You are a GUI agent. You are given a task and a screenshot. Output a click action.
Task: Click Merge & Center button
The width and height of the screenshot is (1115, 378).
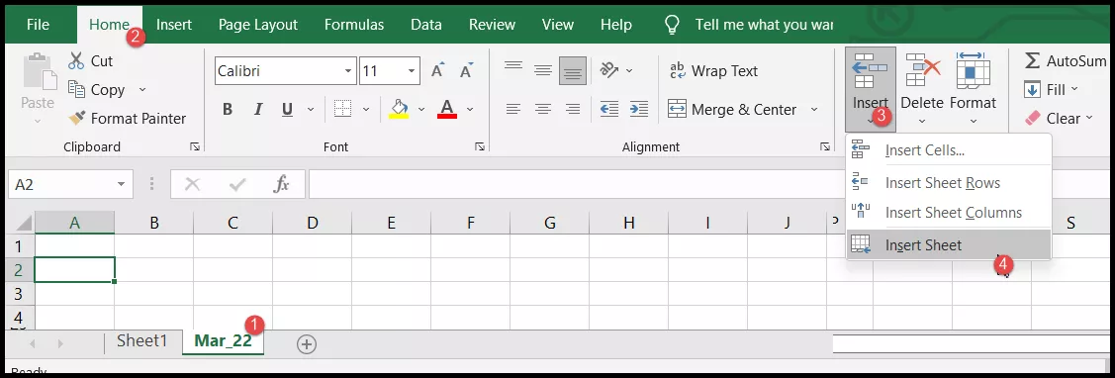point(732,110)
